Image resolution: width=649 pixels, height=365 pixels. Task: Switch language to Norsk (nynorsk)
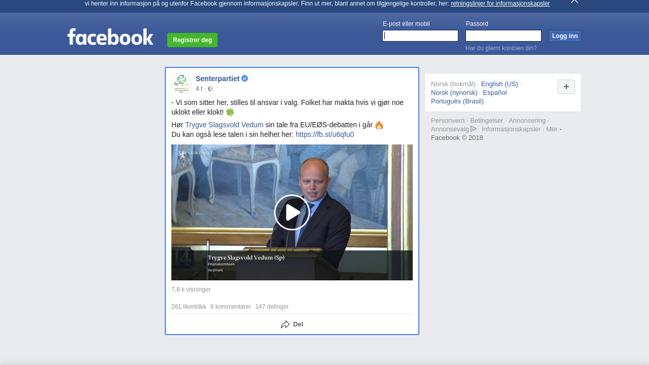[x=454, y=93]
